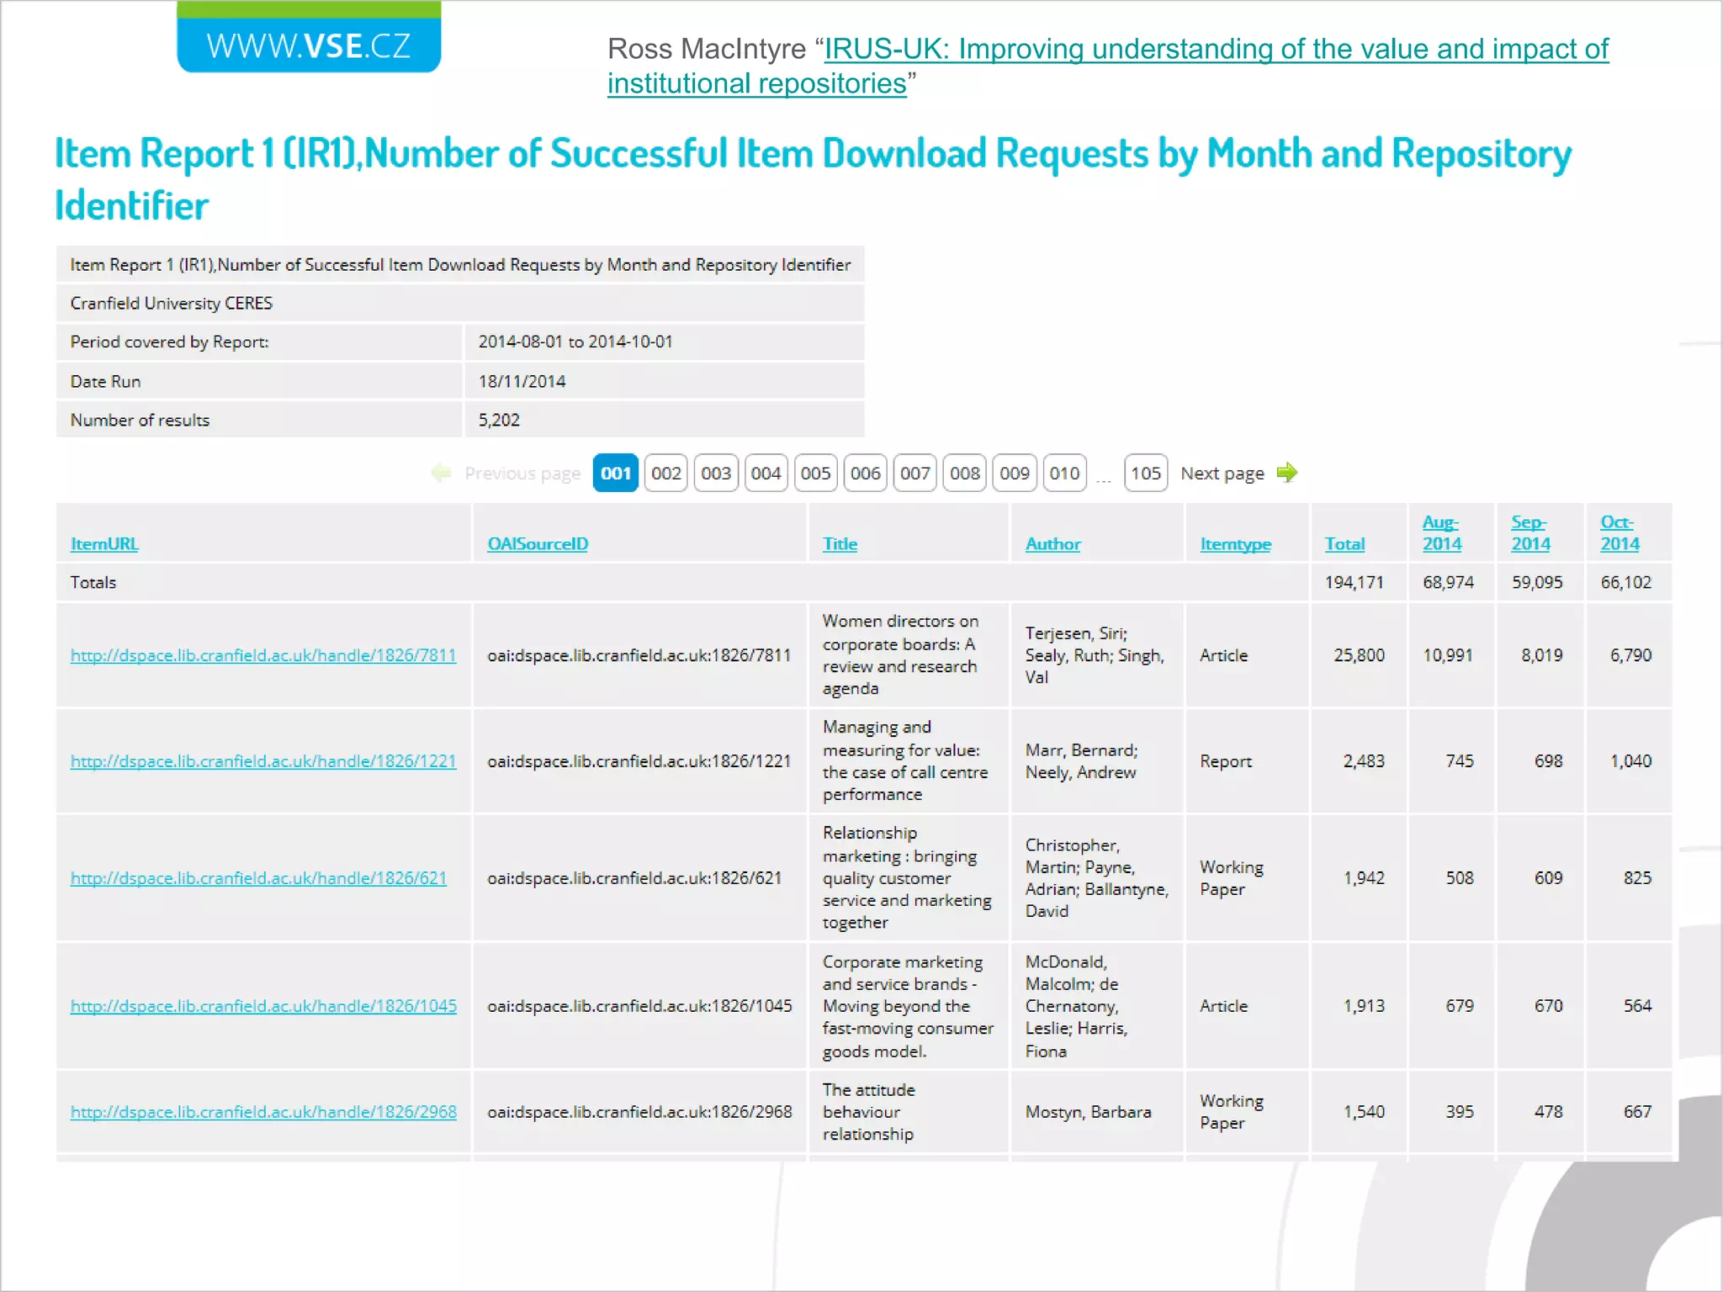This screenshot has height=1292, width=1723.
Task: Click title 'Managing and measuring for value'
Action: (905, 761)
